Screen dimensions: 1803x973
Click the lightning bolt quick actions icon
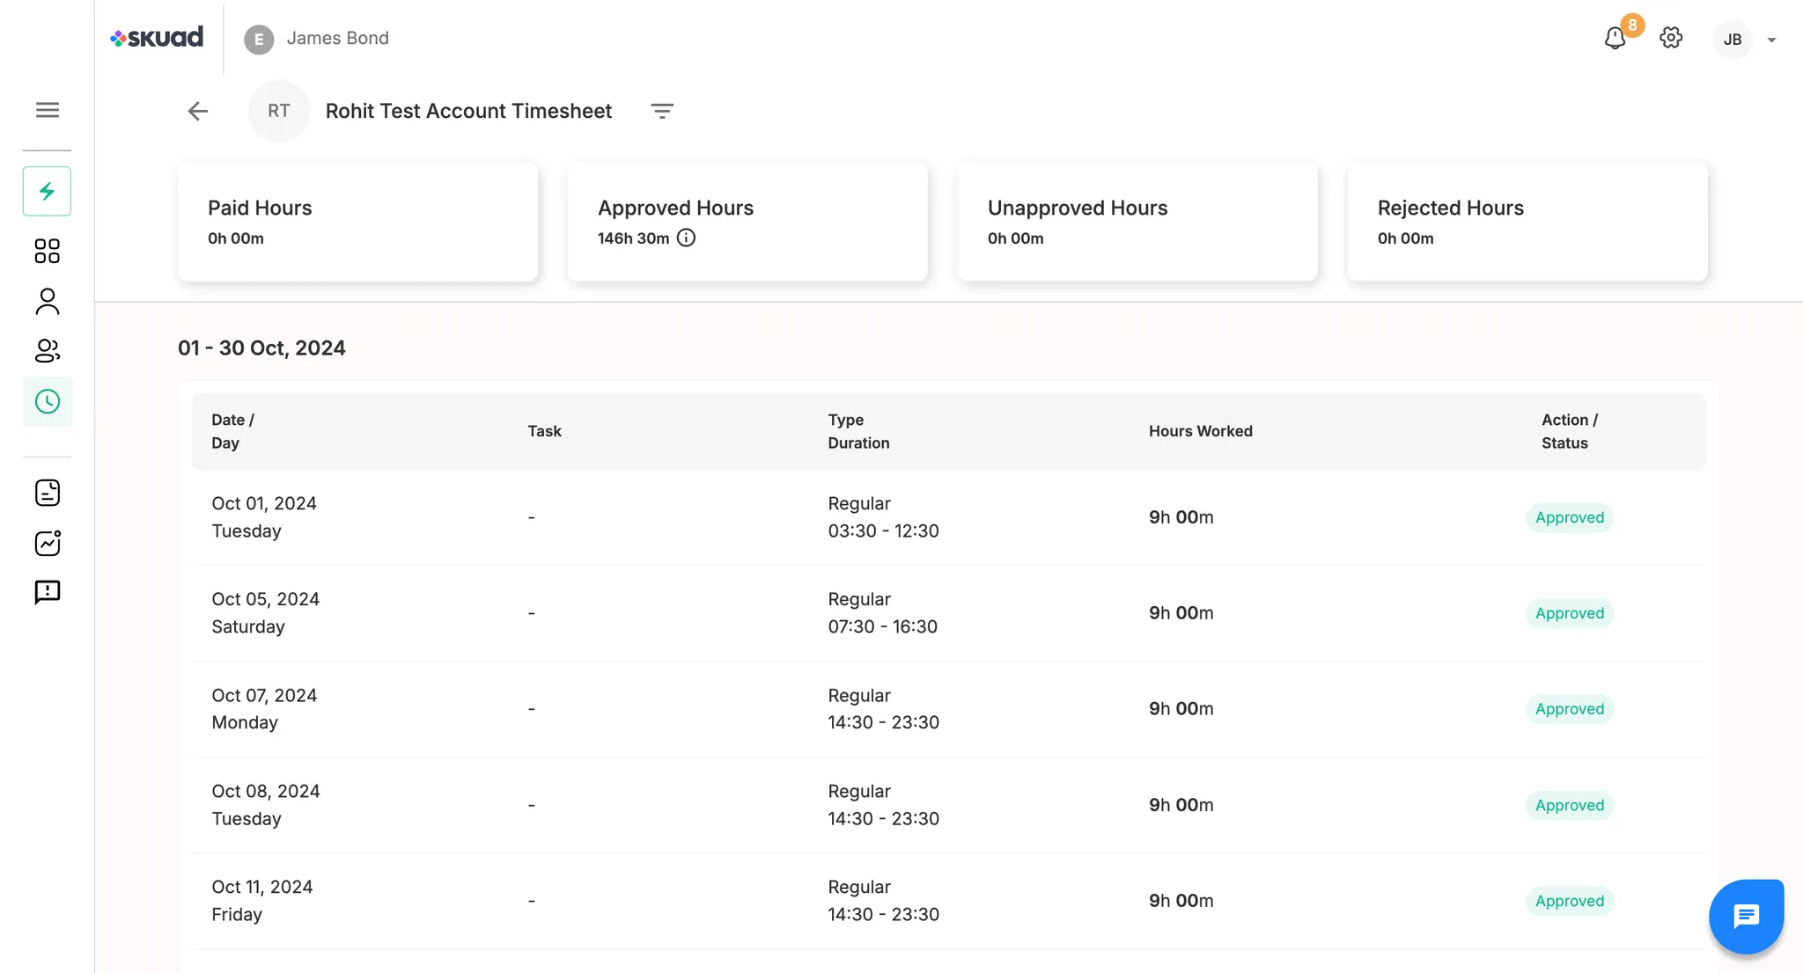tap(48, 191)
